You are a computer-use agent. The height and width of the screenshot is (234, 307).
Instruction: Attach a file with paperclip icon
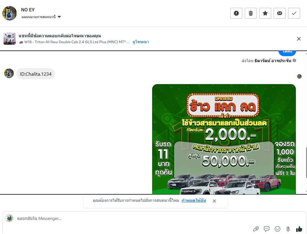pos(256,229)
